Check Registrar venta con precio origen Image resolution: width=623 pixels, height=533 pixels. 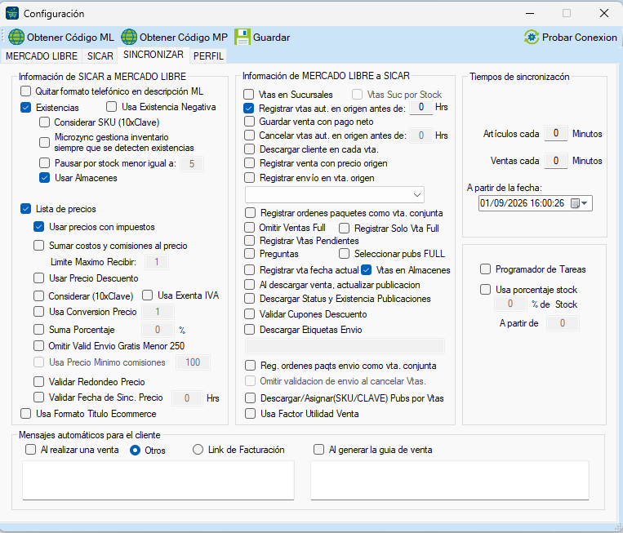tap(250, 163)
